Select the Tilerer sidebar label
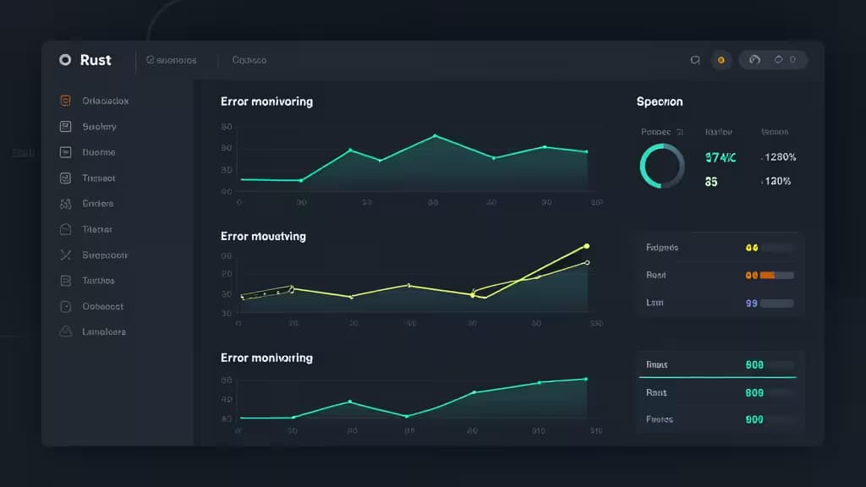The width and height of the screenshot is (866, 487). [97, 229]
